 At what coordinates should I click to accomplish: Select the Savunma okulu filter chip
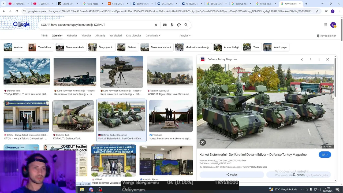pyautogui.click(x=71, y=47)
